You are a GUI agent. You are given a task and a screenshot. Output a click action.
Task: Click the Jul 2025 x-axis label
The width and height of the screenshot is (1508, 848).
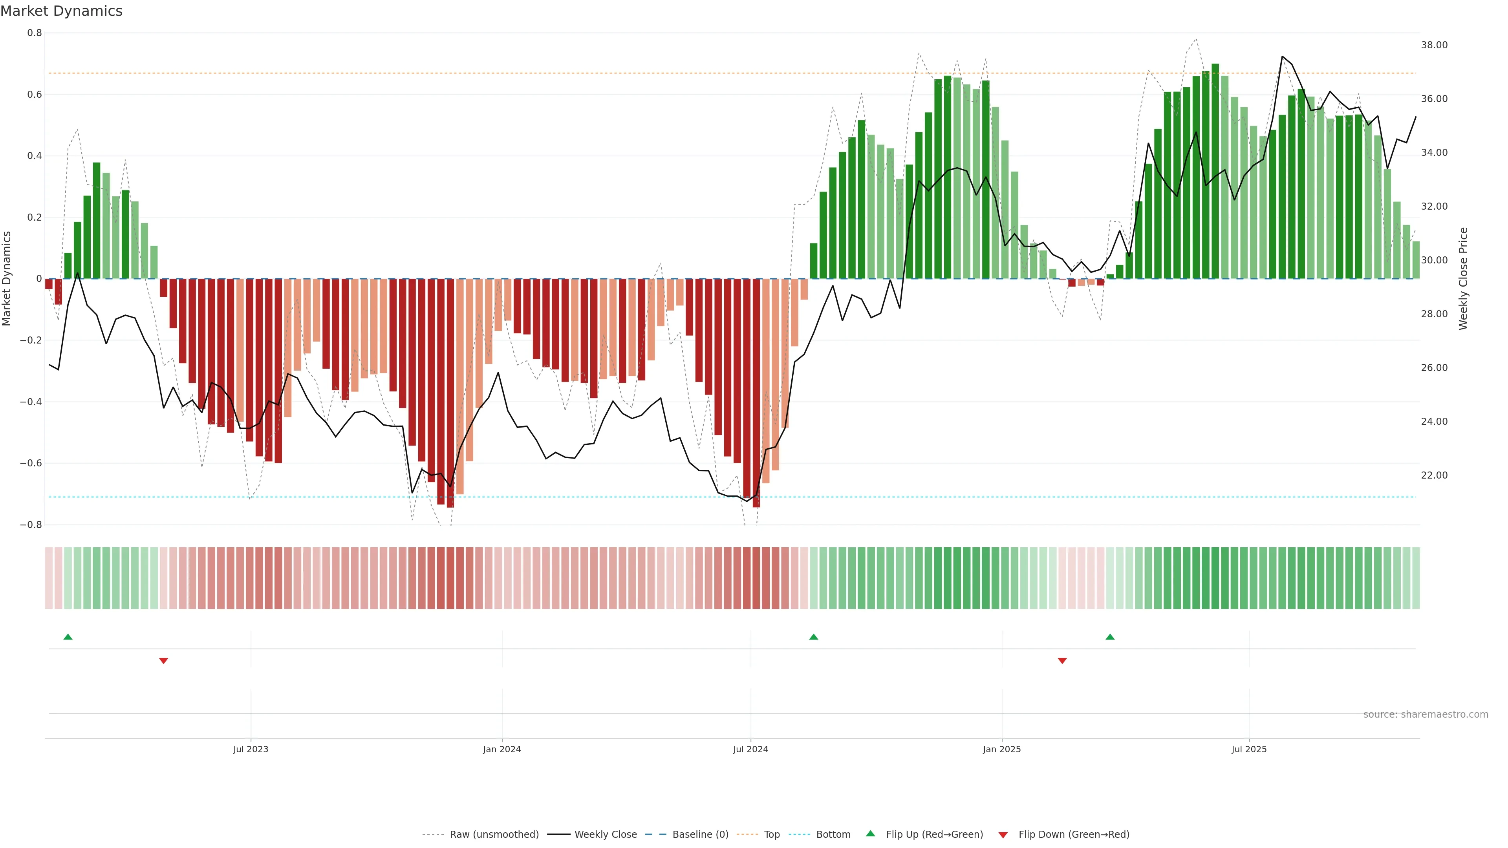1249,749
